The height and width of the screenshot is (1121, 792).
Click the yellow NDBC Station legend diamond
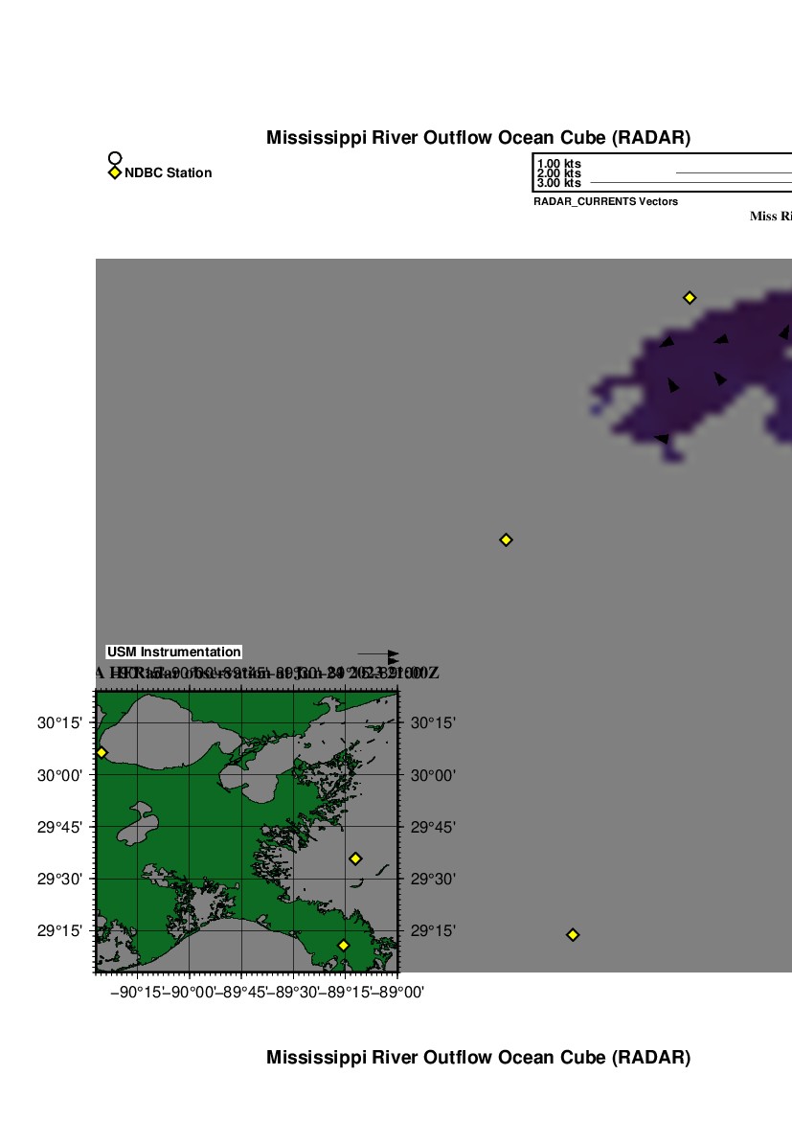pyautogui.click(x=115, y=172)
